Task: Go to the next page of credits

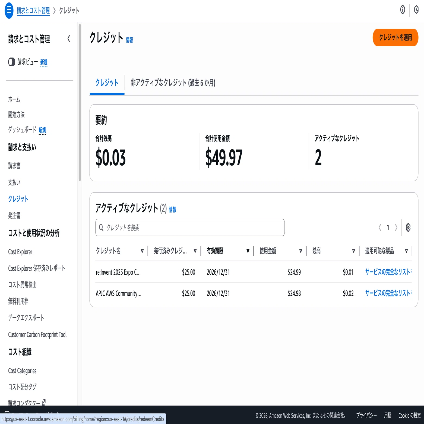Action: click(x=396, y=227)
